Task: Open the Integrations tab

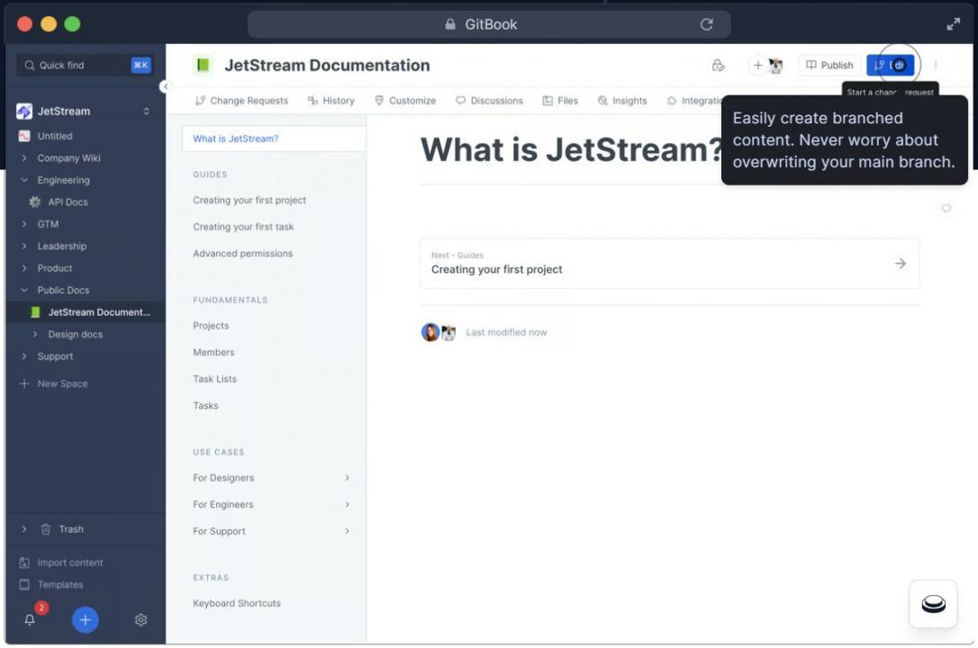Action: pos(694,100)
